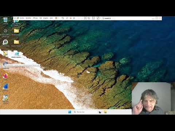
Task: Expand the power options arrow beside pause
Action: point(59,18)
